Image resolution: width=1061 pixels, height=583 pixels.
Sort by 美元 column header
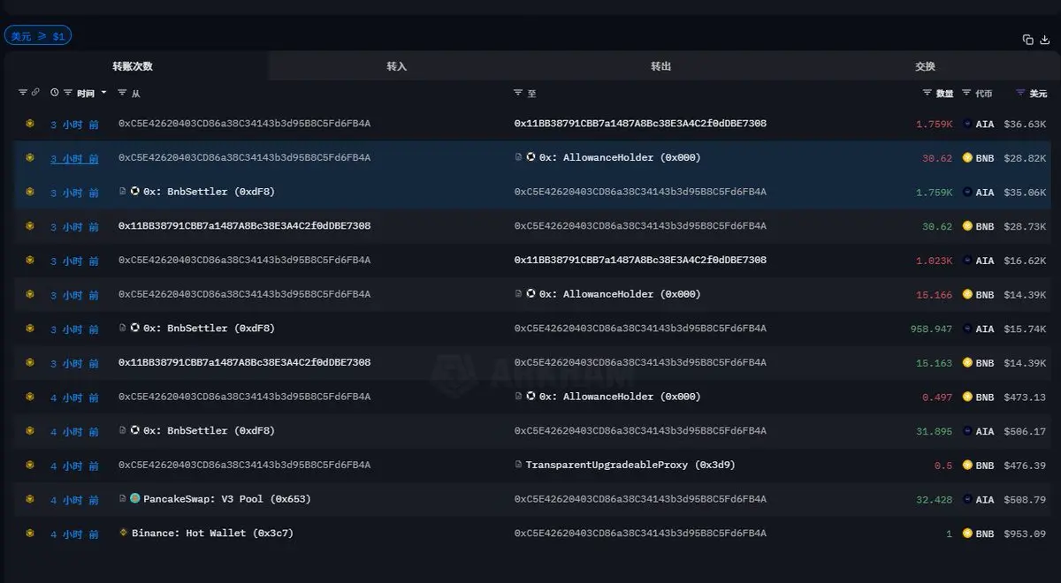click(1038, 93)
